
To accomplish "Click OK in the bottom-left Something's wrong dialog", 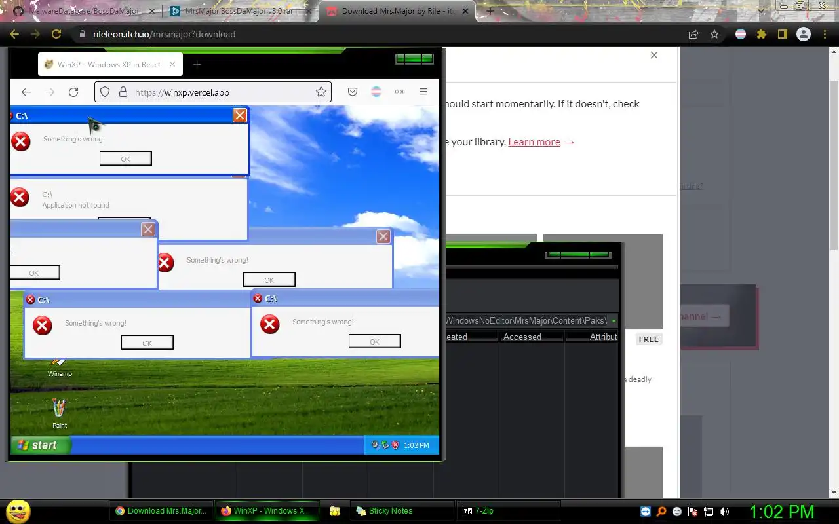I will click(x=147, y=343).
